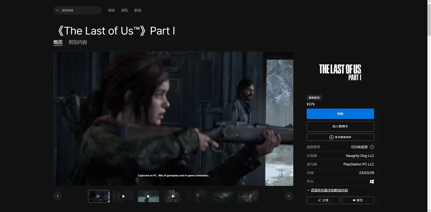The width and height of the screenshot is (431, 212).
Task: Select the fourth thumbnail in carousel
Action: (173, 196)
